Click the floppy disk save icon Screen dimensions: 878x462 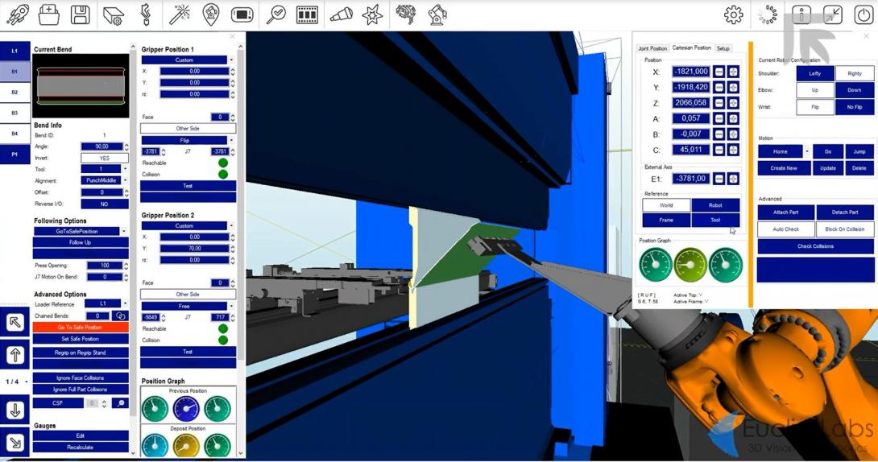80,14
